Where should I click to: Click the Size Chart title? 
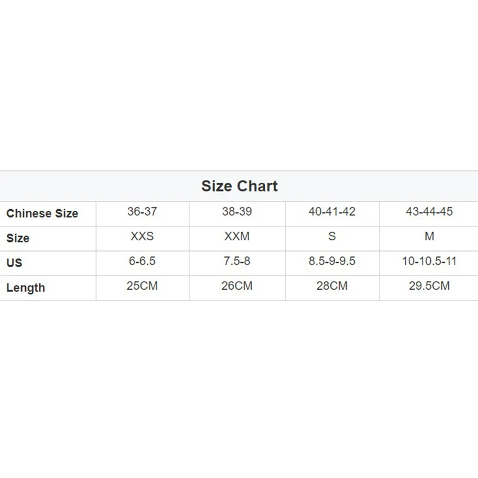(x=239, y=186)
